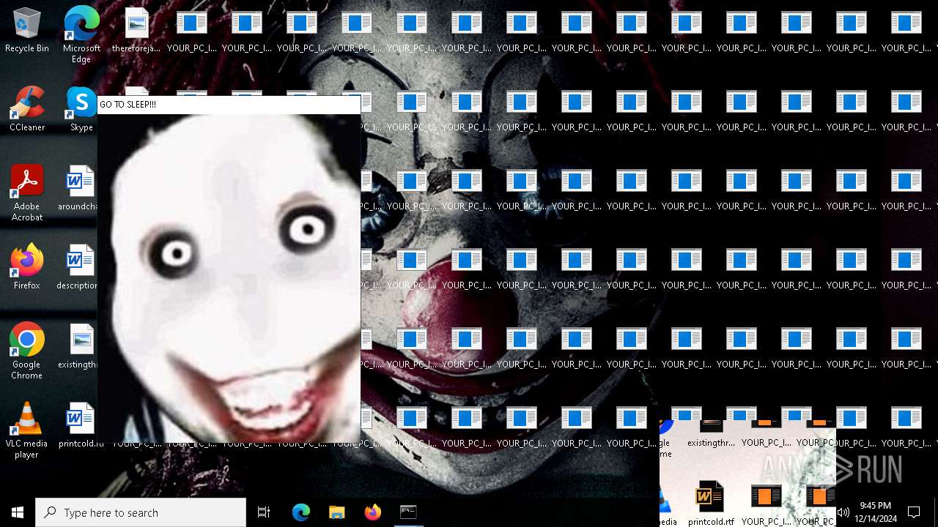Open Task View on taskbar
938x527 pixels.
point(264,512)
